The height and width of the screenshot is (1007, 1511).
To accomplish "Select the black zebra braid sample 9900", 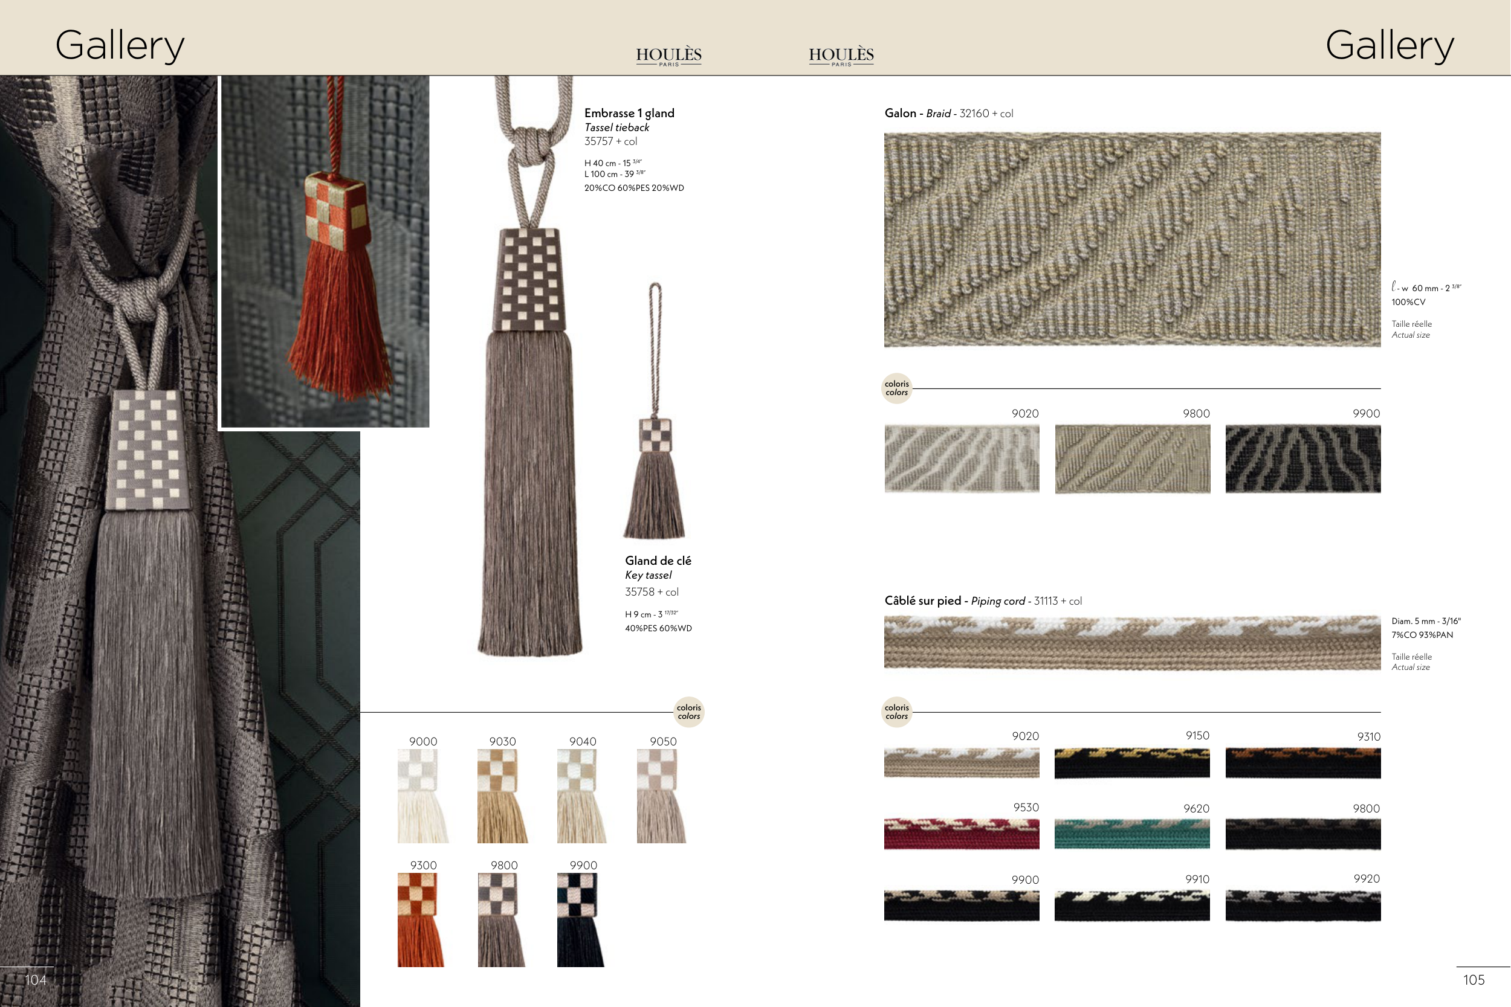I will pos(1302,458).
